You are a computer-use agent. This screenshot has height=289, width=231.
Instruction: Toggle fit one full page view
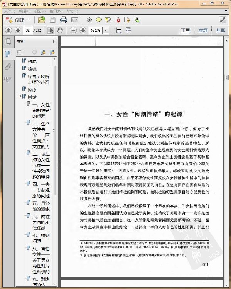click(x=128, y=30)
